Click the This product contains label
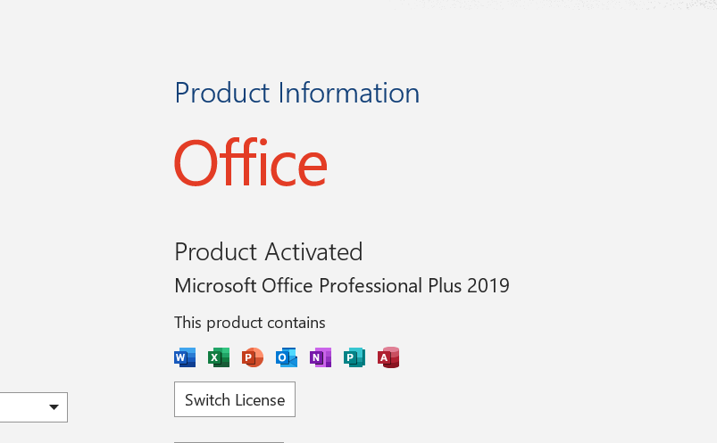717x443 pixels. 250,323
